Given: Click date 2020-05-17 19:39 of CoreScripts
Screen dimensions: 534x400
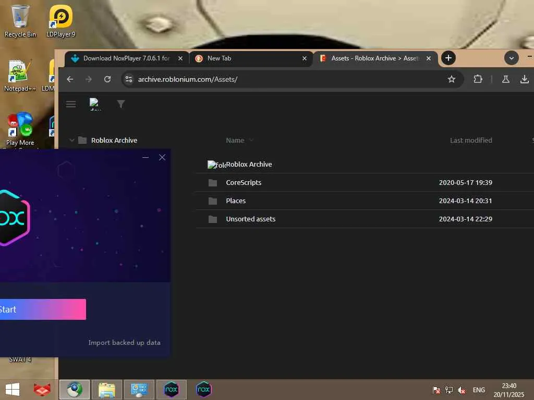Looking at the screenshot, I should (465, 183).
